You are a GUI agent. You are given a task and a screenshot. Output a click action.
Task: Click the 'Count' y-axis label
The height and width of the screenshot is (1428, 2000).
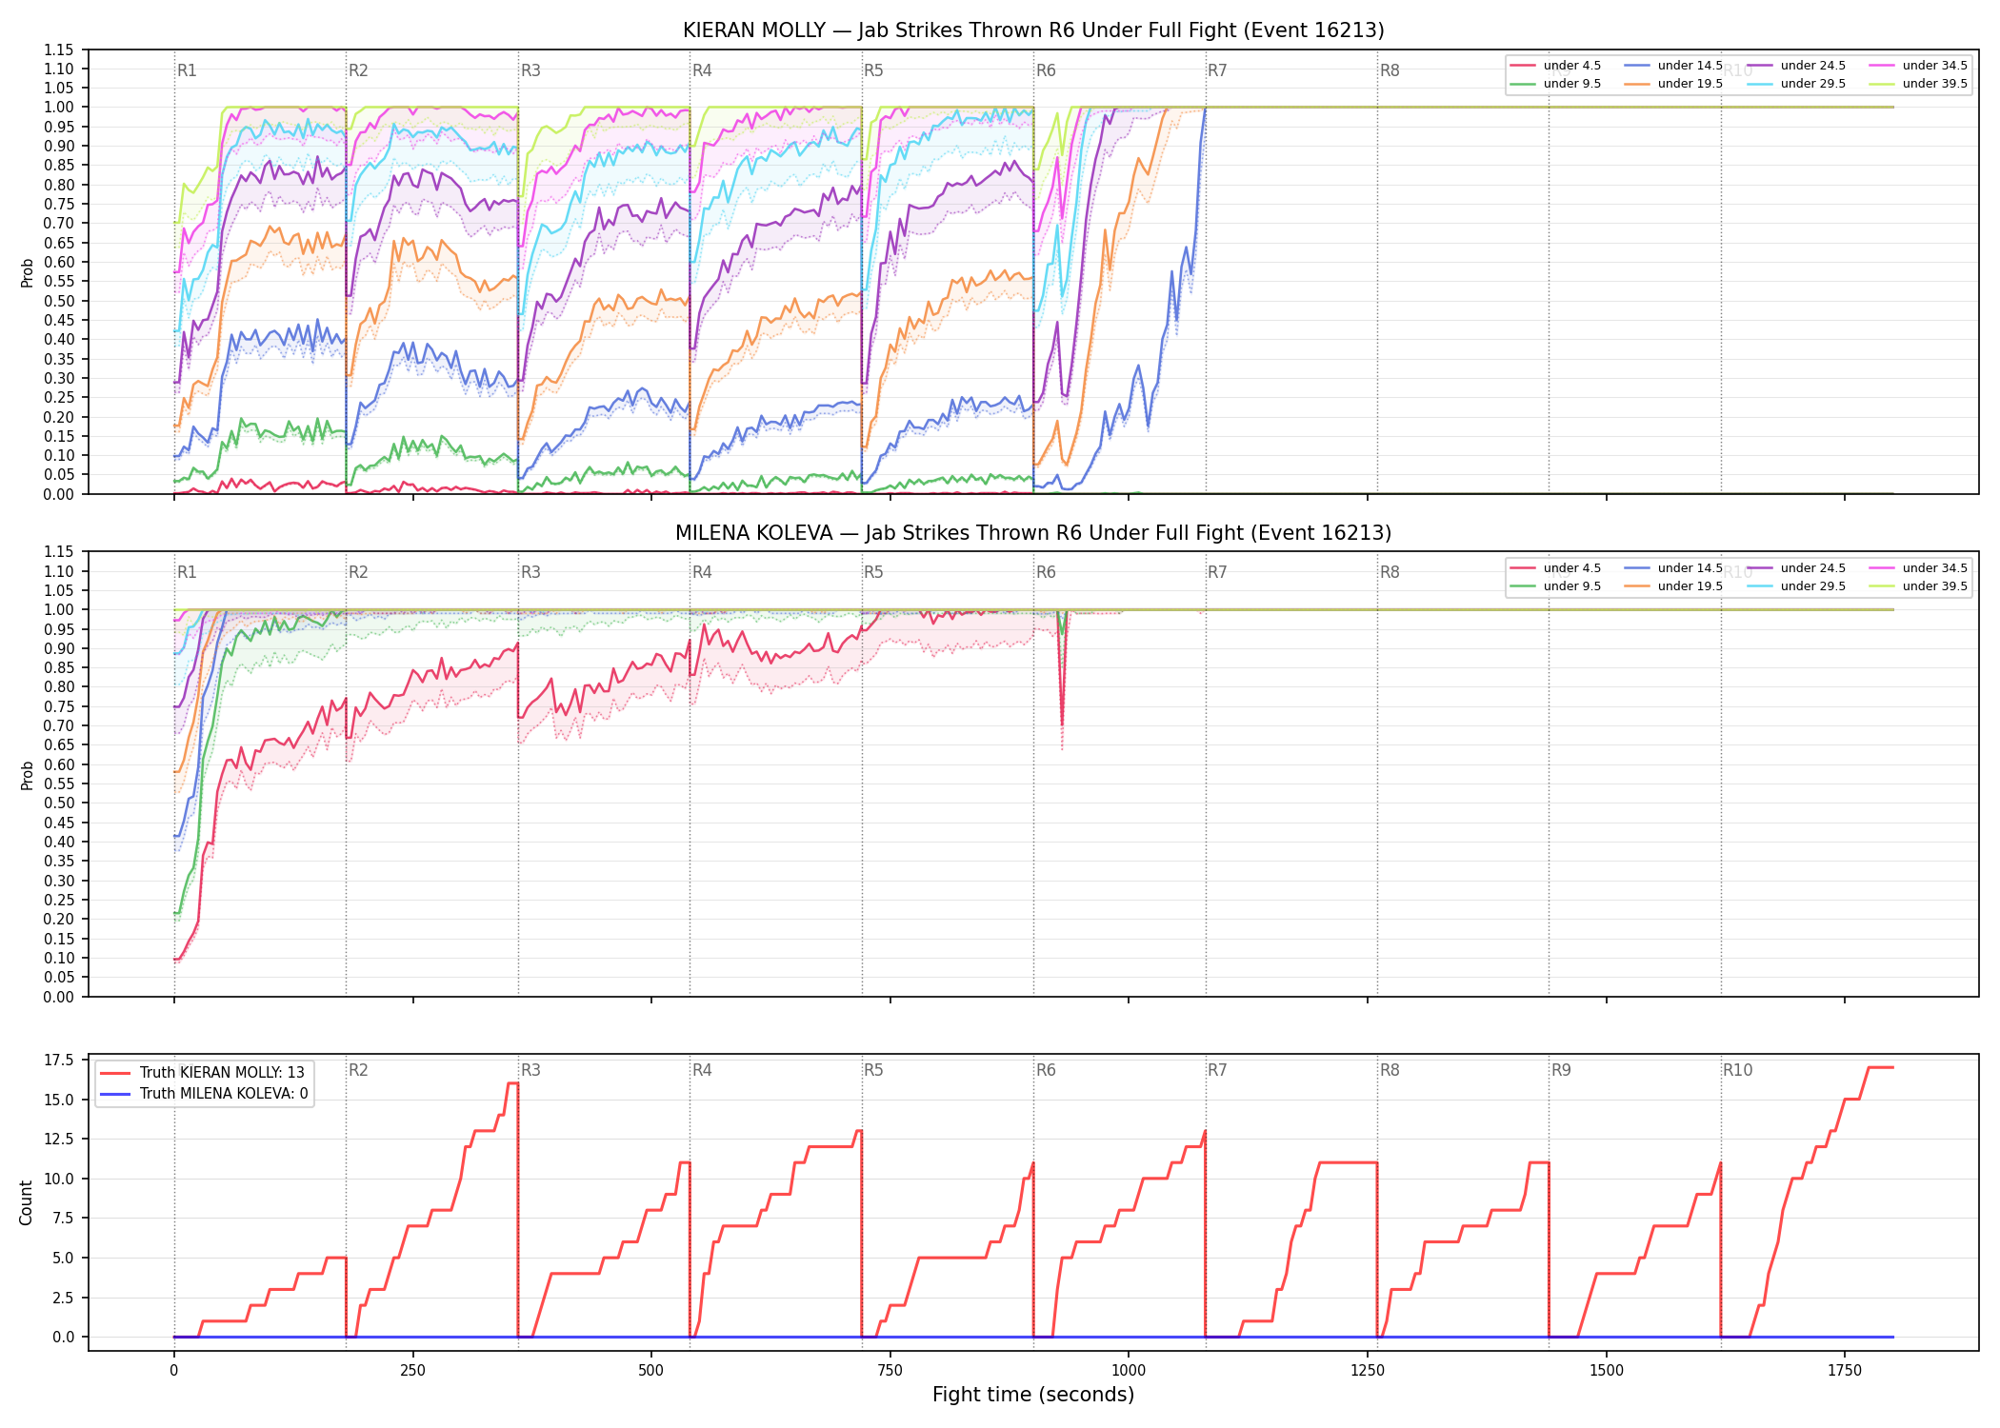click(26, 1202)
